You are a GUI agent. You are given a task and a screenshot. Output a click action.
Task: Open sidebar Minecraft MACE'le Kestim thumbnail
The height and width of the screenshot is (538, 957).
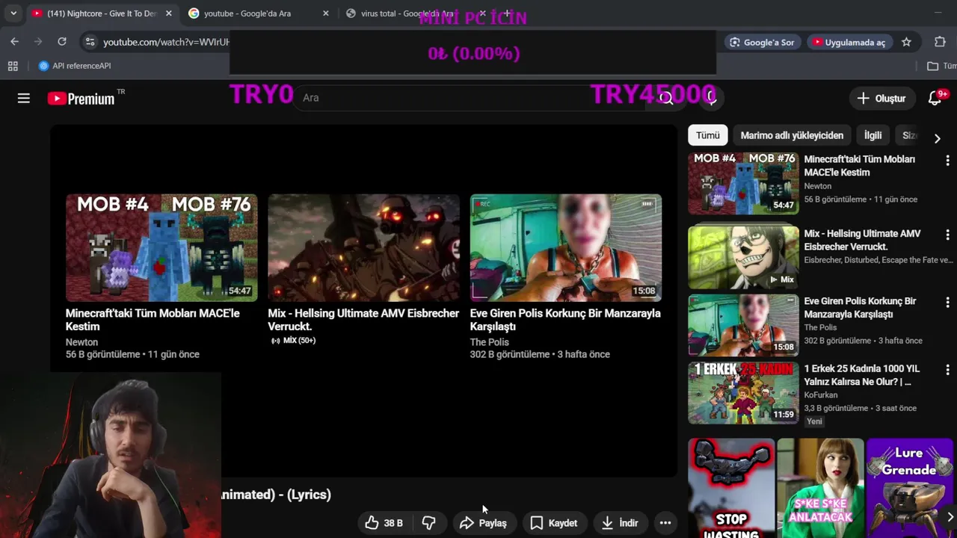click(743, 184)
